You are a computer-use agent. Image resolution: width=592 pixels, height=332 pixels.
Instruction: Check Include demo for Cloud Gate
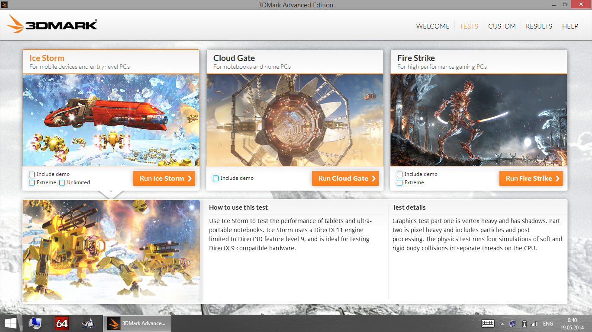click(216, 178)
